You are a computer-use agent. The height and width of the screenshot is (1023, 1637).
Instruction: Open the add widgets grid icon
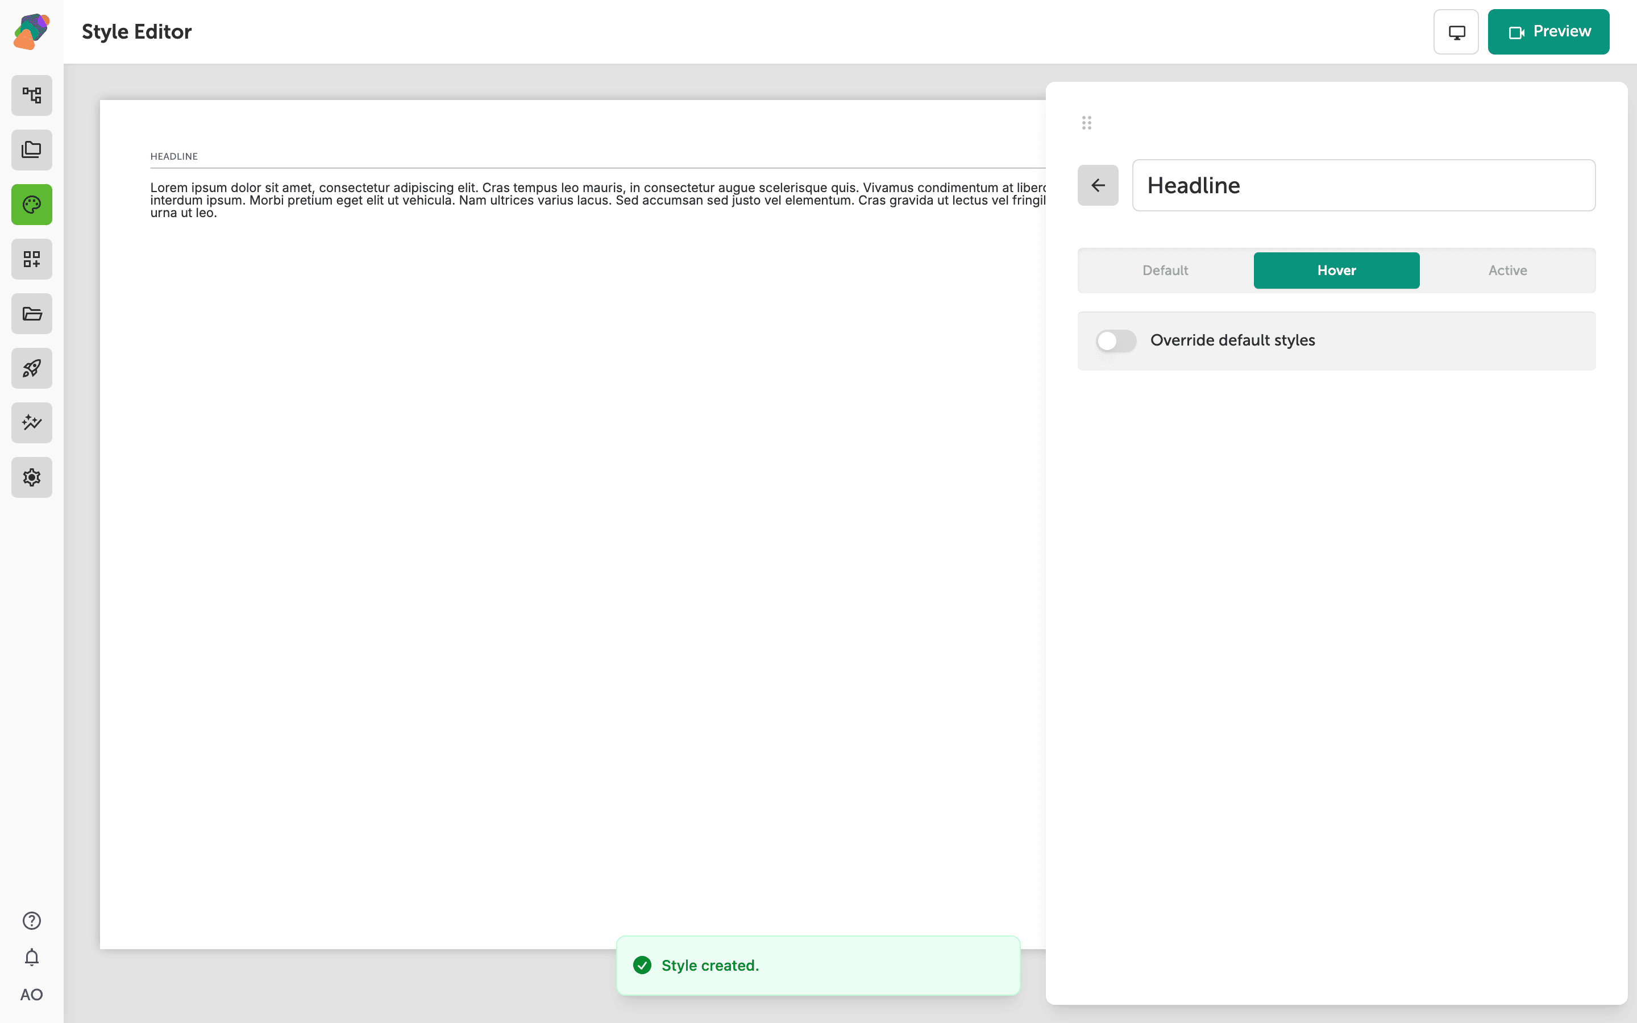click(32, 259)
